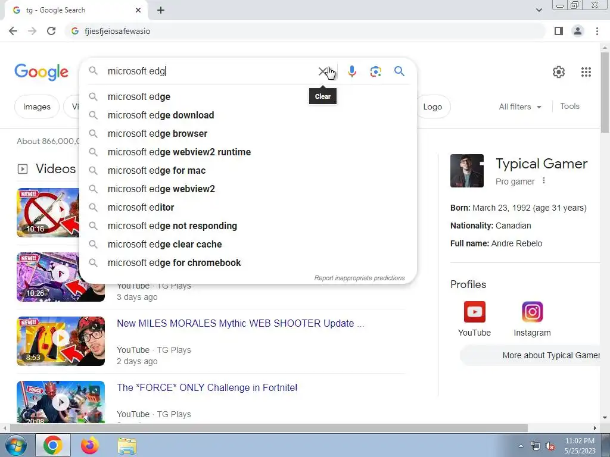Click into the Google search input field
Image resolution: width=610 pixels, height=457 pixels.
click(x=210, y=71)
